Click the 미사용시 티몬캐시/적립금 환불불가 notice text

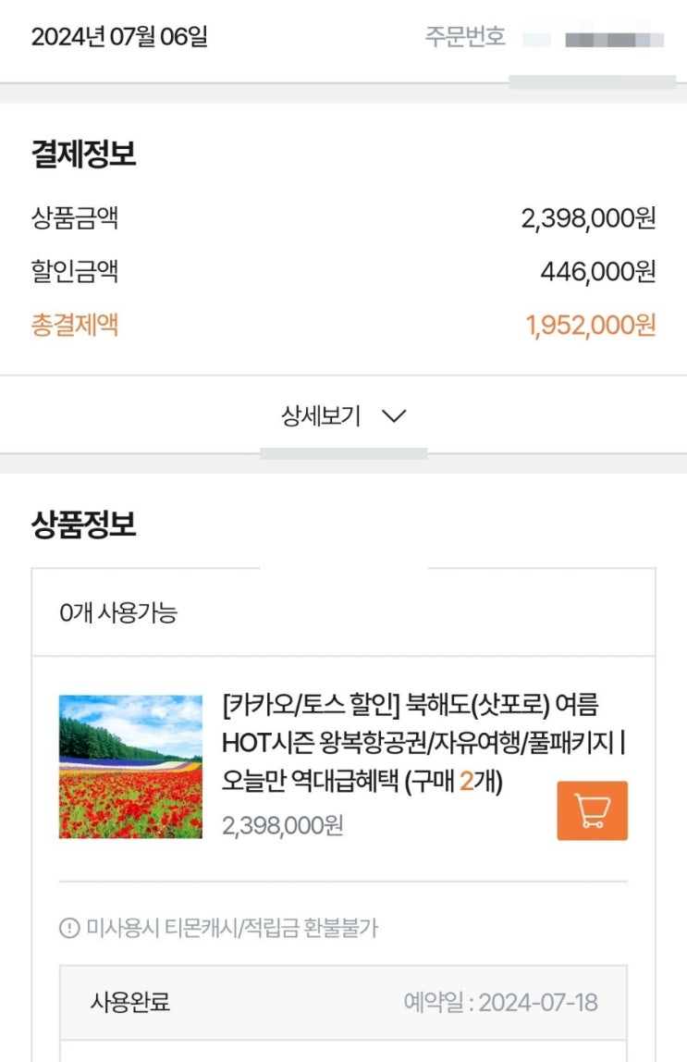[231, 928]
